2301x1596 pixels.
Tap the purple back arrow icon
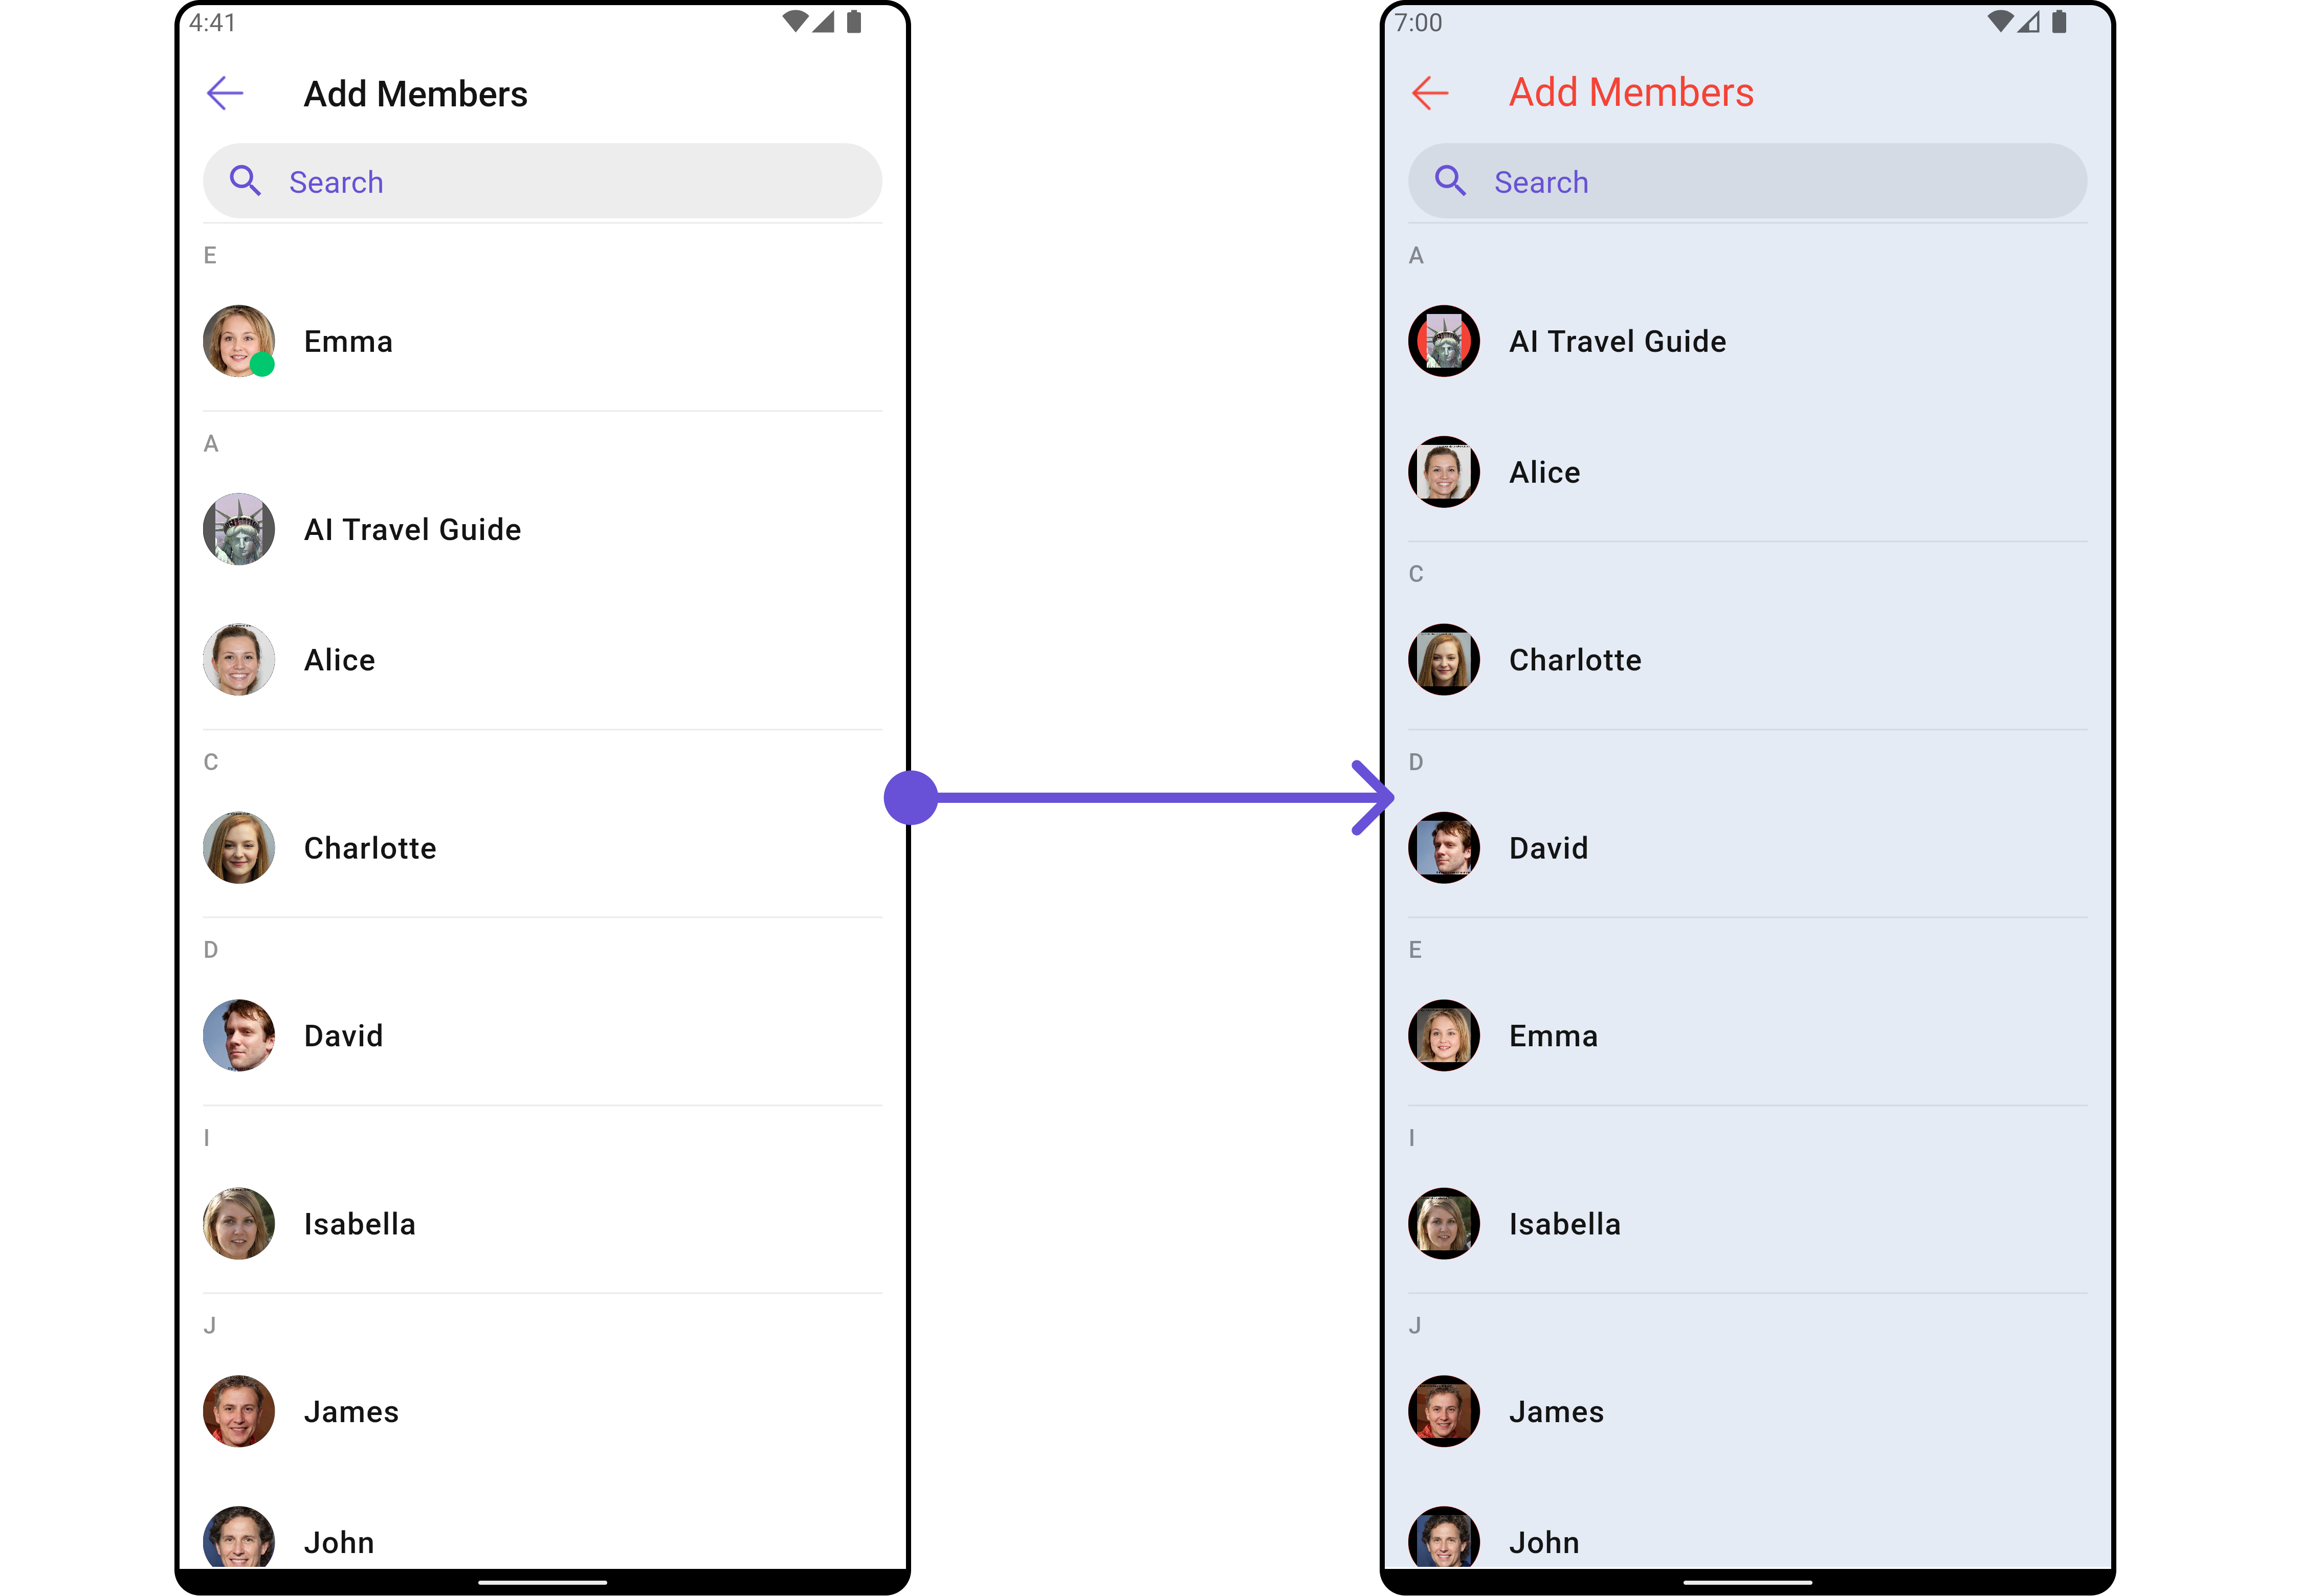[x=225, y=93]
